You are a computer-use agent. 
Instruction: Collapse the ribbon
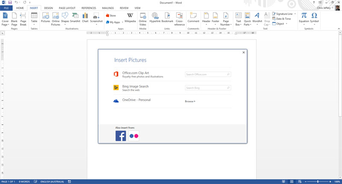339,29
